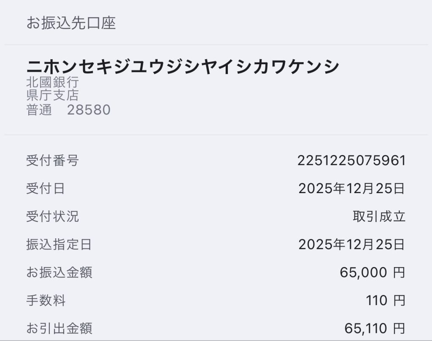The width and height of the screenshot is (432, 341).
Task: Select the fee amount 110 円
Action: (386, 300)
